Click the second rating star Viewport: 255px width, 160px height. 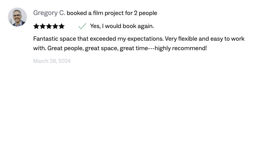click(x=43, y=26)
